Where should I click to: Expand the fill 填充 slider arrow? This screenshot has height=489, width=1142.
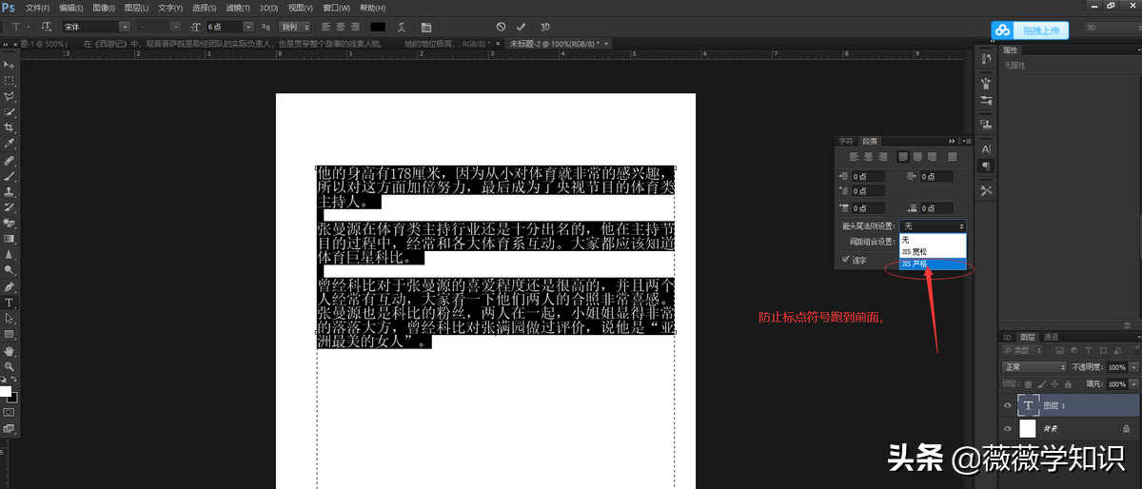click(x=1133, y=382)
